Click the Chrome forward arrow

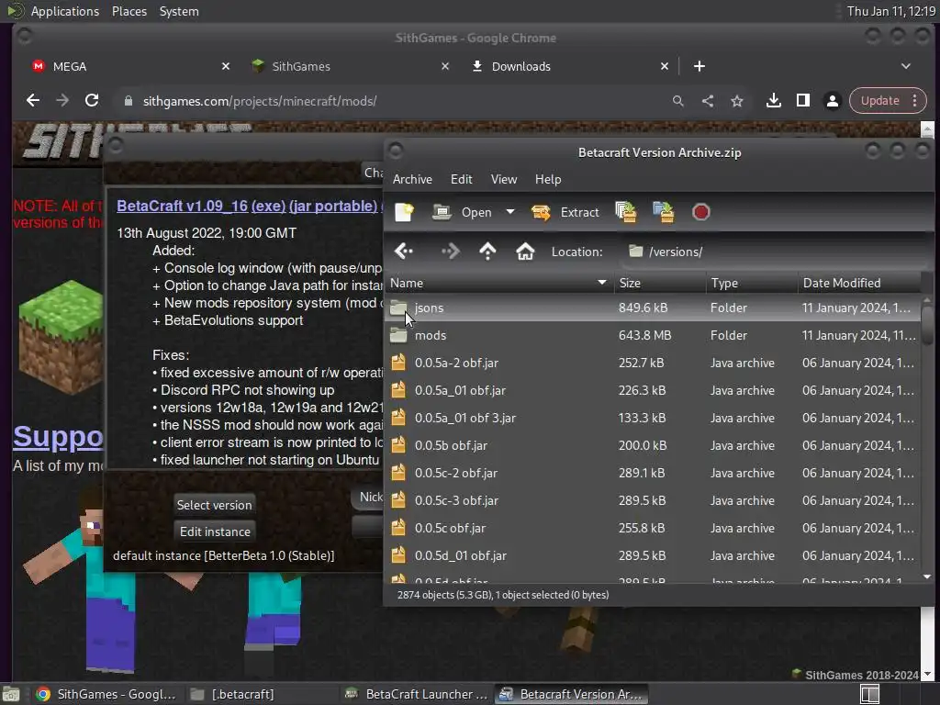tap(62, 101)
